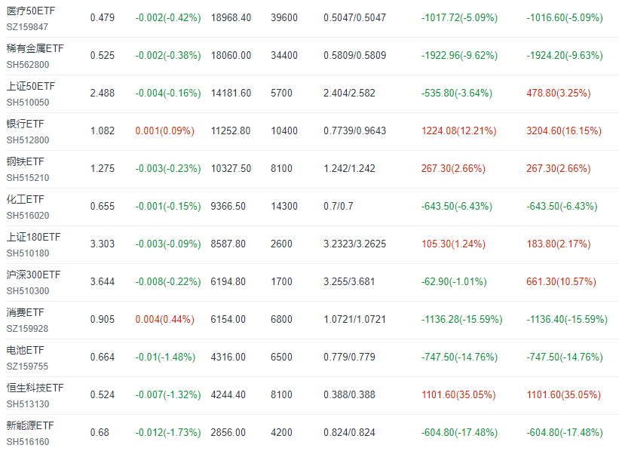Click the cost value 1.0721/1.0721
The width and height of the screenshot is (619, 451).
pos(354,319)
